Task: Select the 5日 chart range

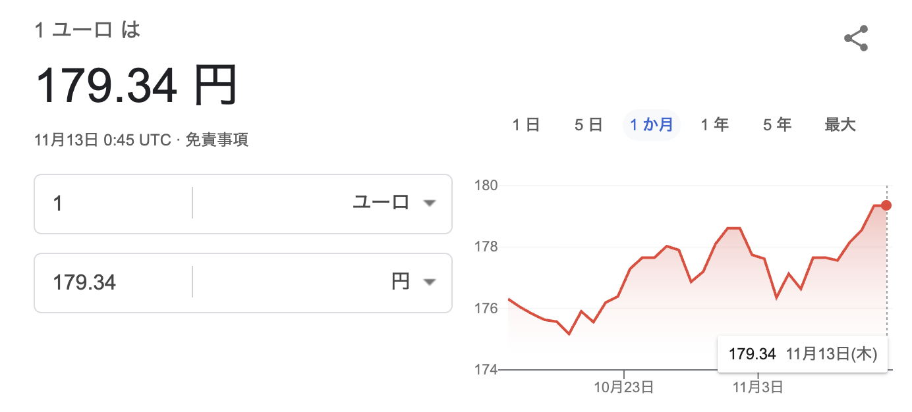Action: click(588, 124)
